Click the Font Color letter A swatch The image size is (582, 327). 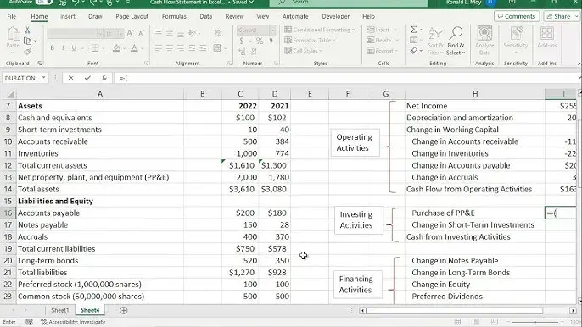pyautogui.click(x=134, y=47)
